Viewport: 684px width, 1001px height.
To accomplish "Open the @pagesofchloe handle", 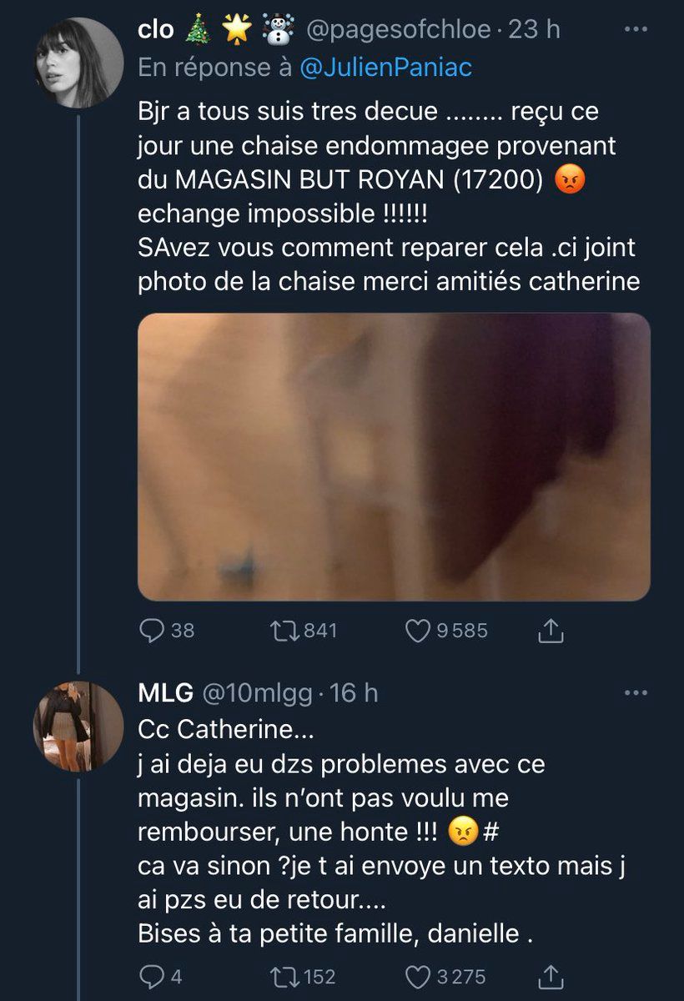I will pos(400,31).
